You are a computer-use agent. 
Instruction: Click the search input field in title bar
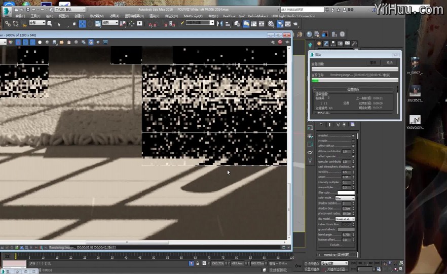[x=302, y=10]
